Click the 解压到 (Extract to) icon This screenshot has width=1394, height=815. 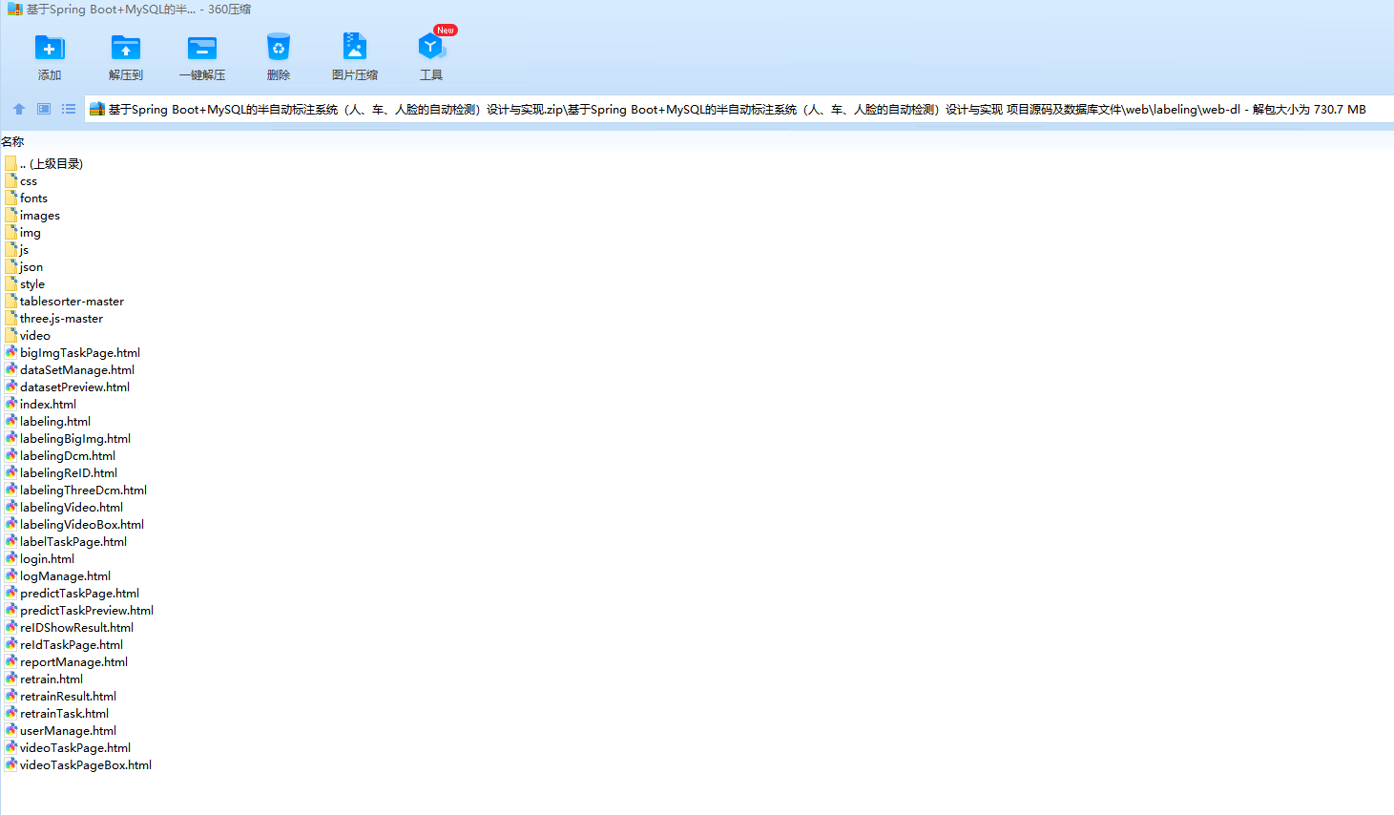click(x=126, y=47)
